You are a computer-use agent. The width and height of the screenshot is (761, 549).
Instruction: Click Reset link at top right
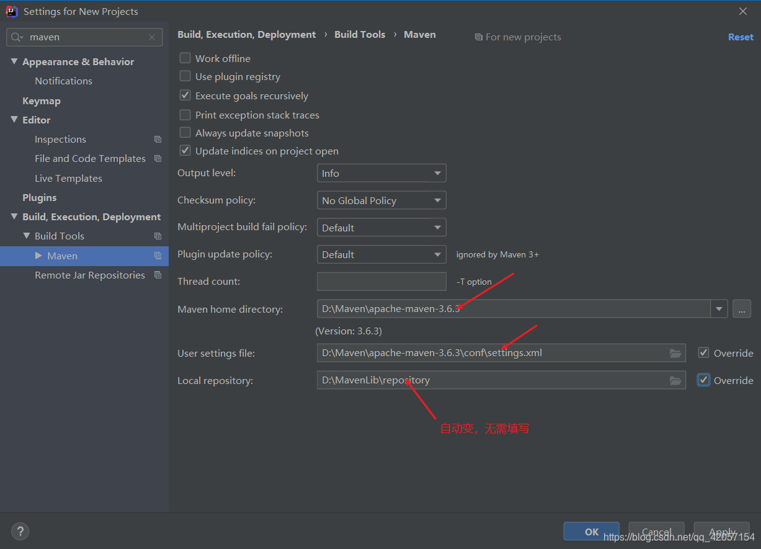(741, 37)
